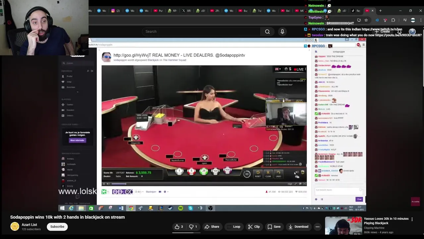Viewport: 424px width, 239px height.
Task: Open the browser profile icon in toolbar
Action: click(x=413, y=20)
